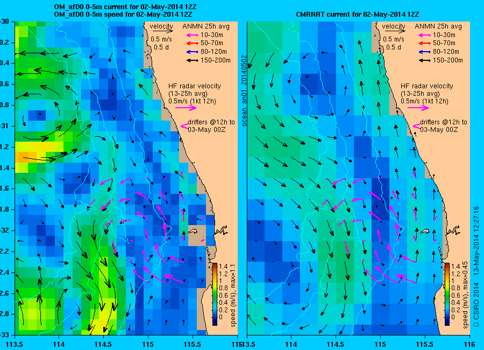Click 'ANMN 25h avg' label in right panel
The width and height of the screenshot is (484, 350).
click(x=438, y=26)
